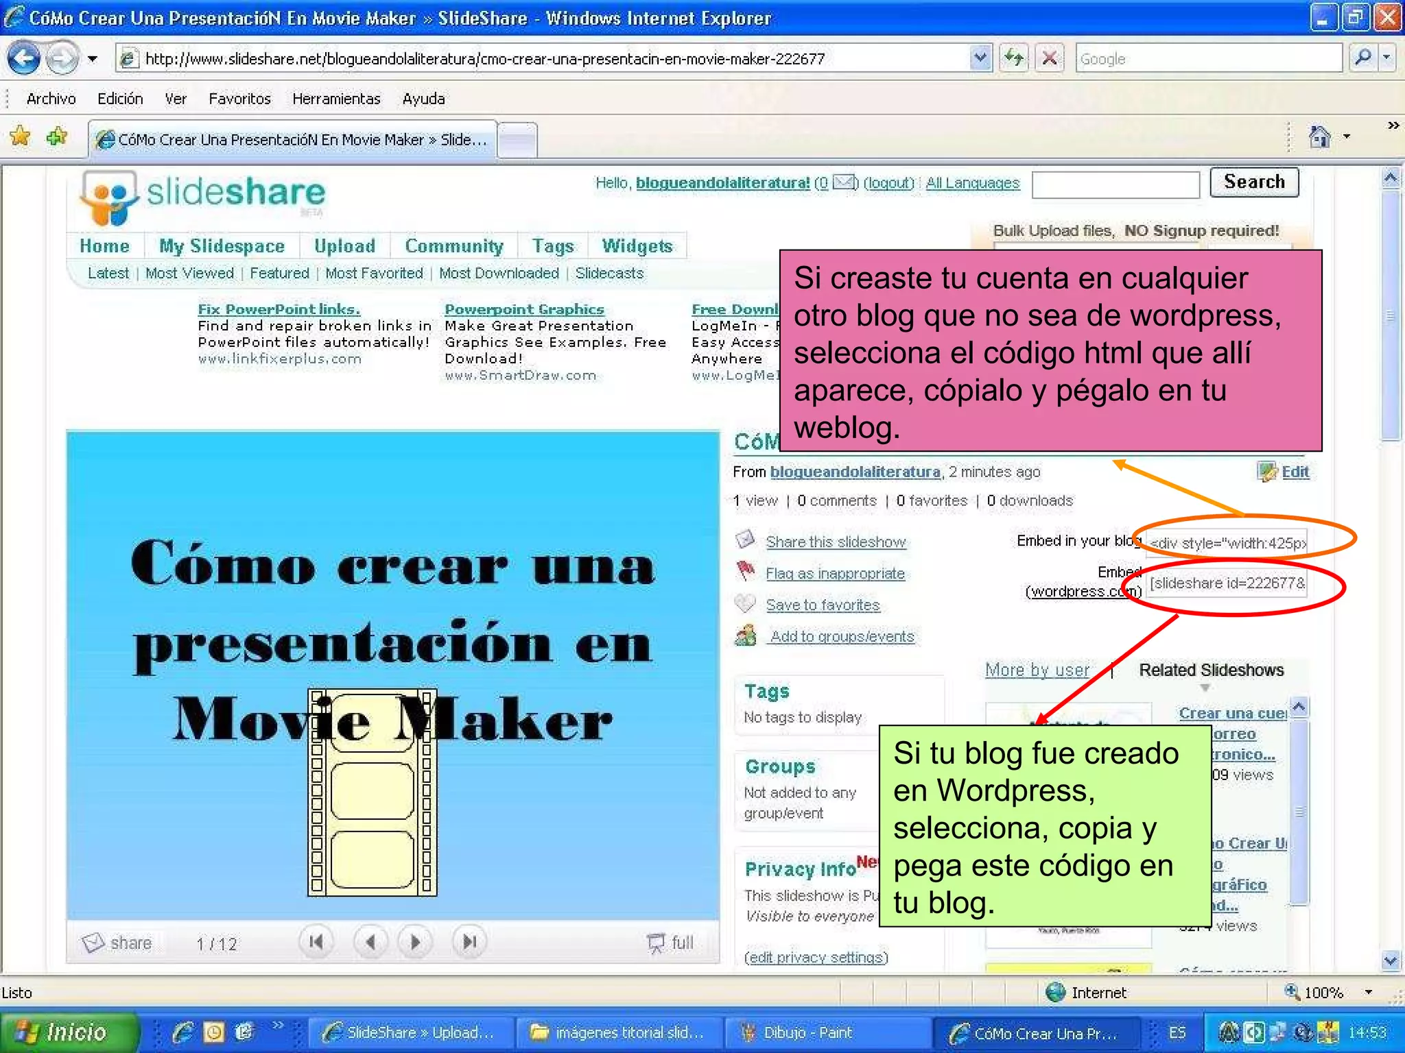This screenshot has height=1053, width=1405.
Task: Click the Home page house icon
Action: click(1320, 136)
